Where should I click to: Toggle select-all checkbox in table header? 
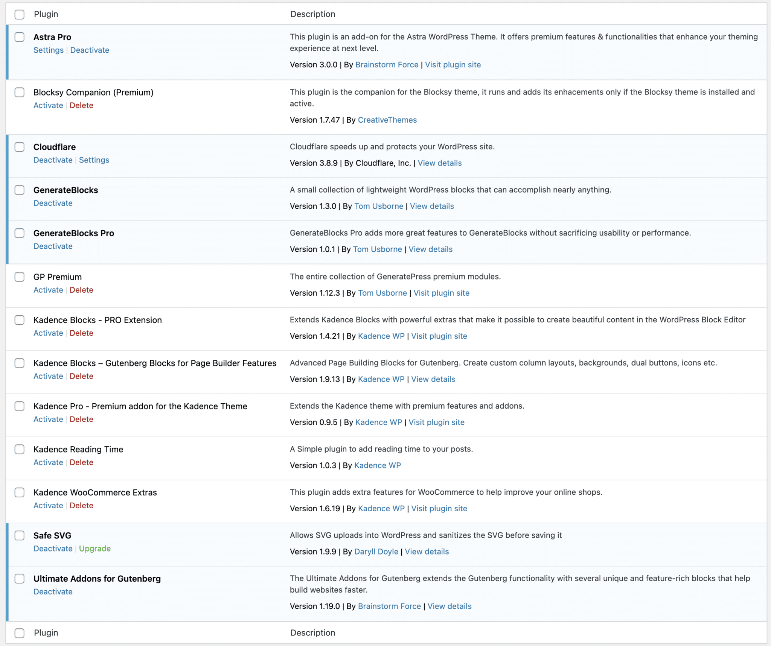20,14
